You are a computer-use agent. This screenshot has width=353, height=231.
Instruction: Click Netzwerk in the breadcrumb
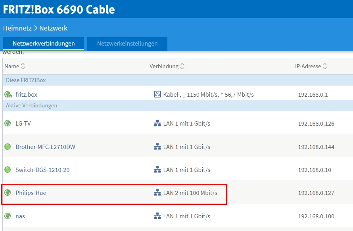[x=54, y=28]
